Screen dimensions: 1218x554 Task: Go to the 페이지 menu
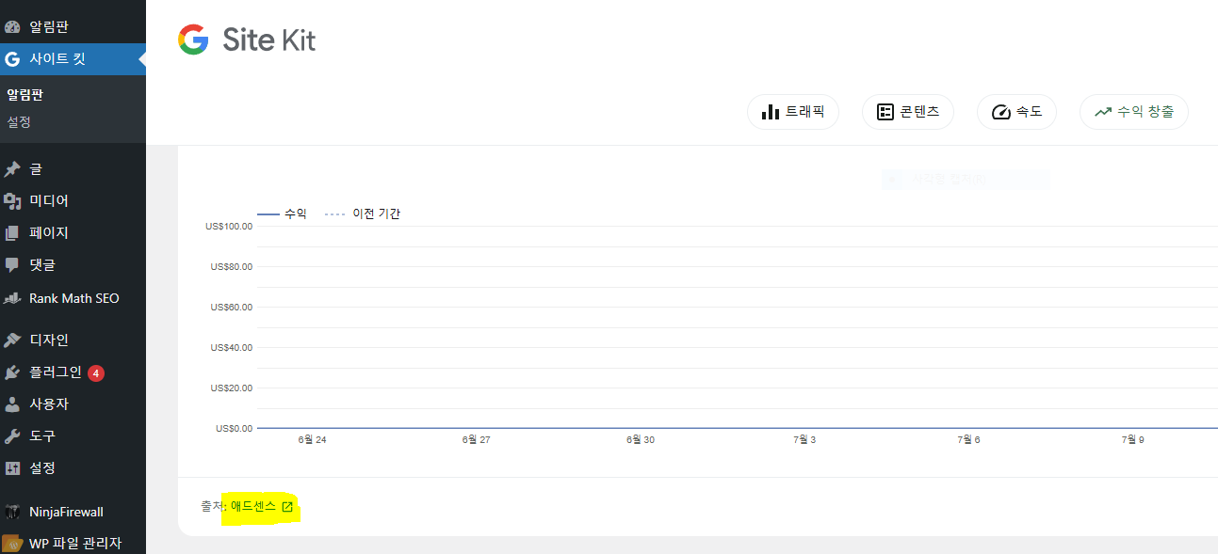73,232
